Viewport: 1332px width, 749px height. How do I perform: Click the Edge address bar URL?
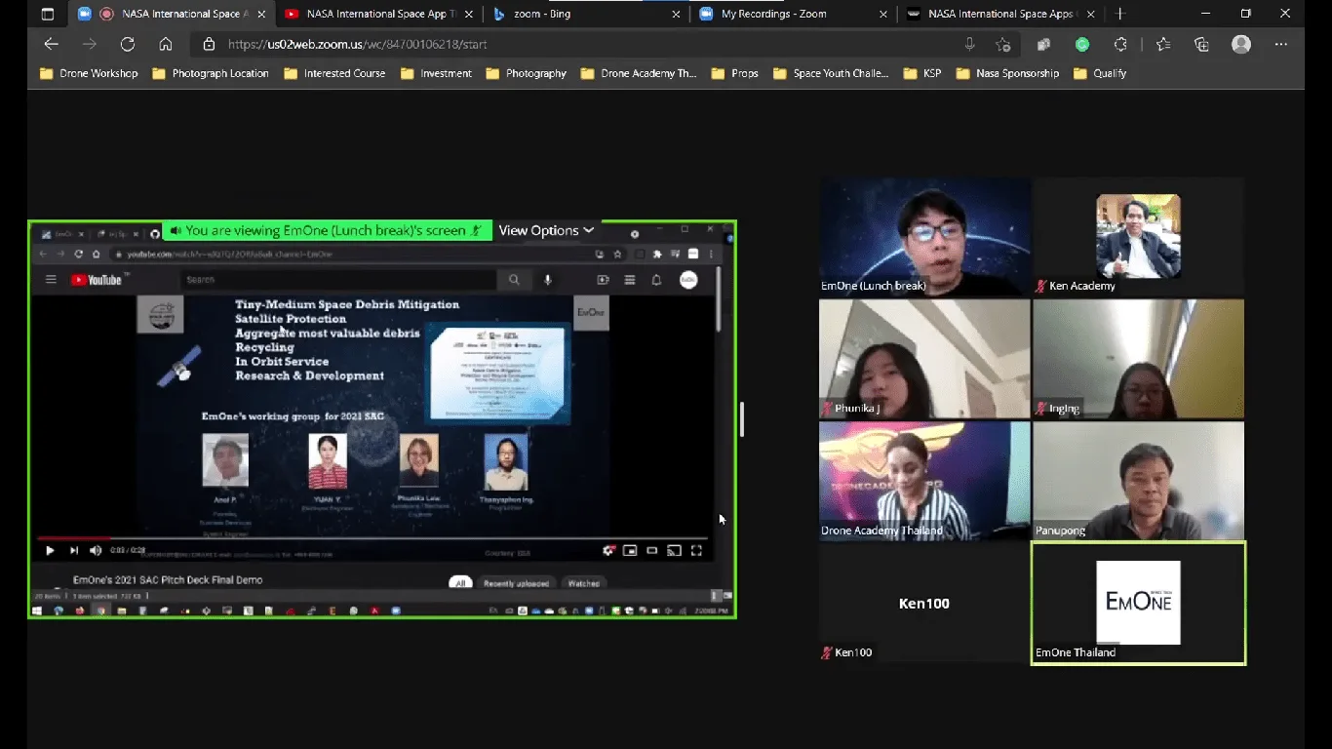[x=357, y=44]
